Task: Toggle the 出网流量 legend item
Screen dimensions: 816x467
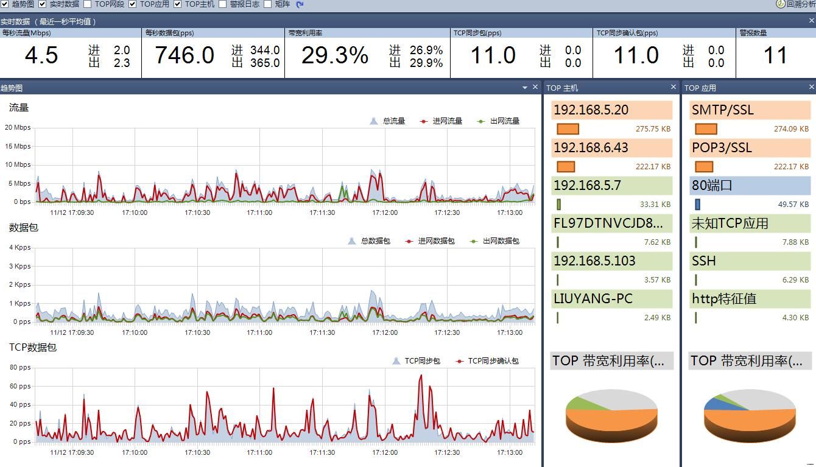Action: tap(498, 121)
